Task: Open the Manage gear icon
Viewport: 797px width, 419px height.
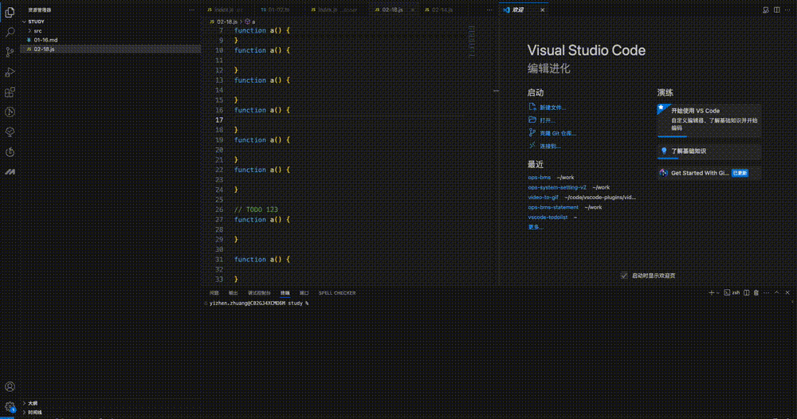Action: (10, 406)
